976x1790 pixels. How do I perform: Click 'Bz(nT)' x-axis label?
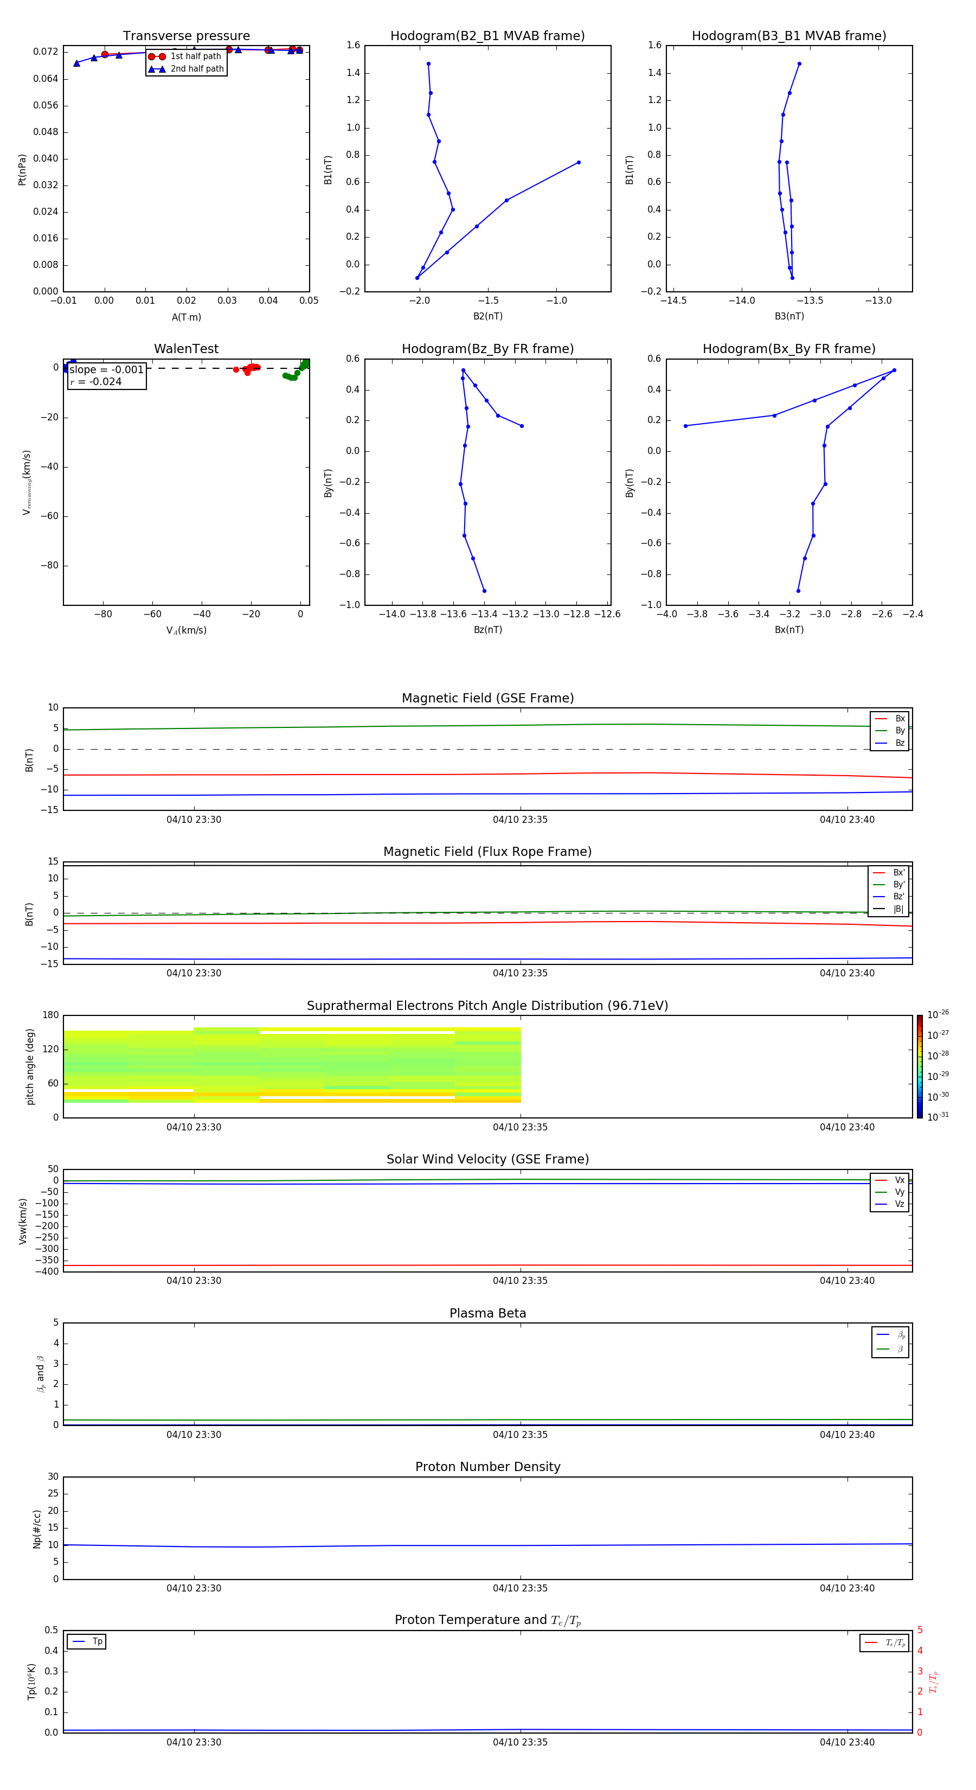point(487,630)
